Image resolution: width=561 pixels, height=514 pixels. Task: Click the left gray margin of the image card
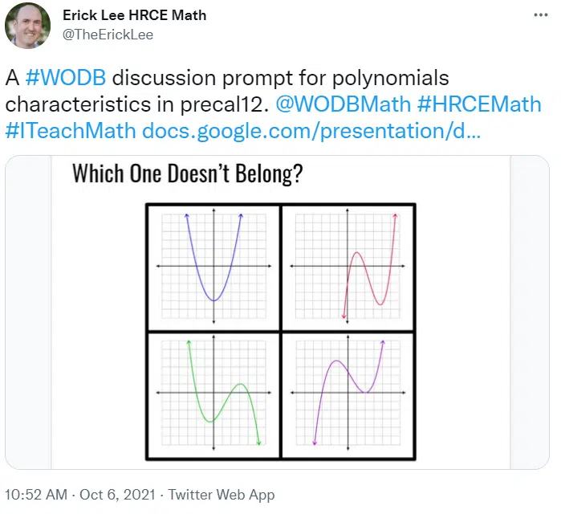coord(28,312)
